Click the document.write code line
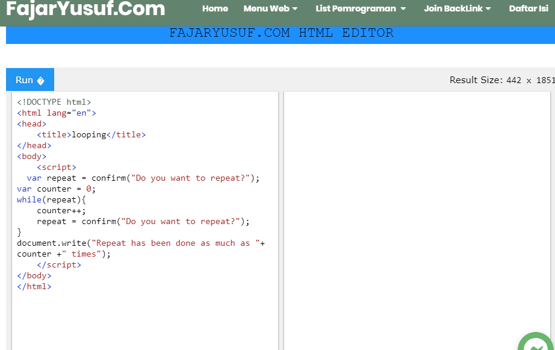The height and width of the screenshot is (350, 555). pos(141,243)
